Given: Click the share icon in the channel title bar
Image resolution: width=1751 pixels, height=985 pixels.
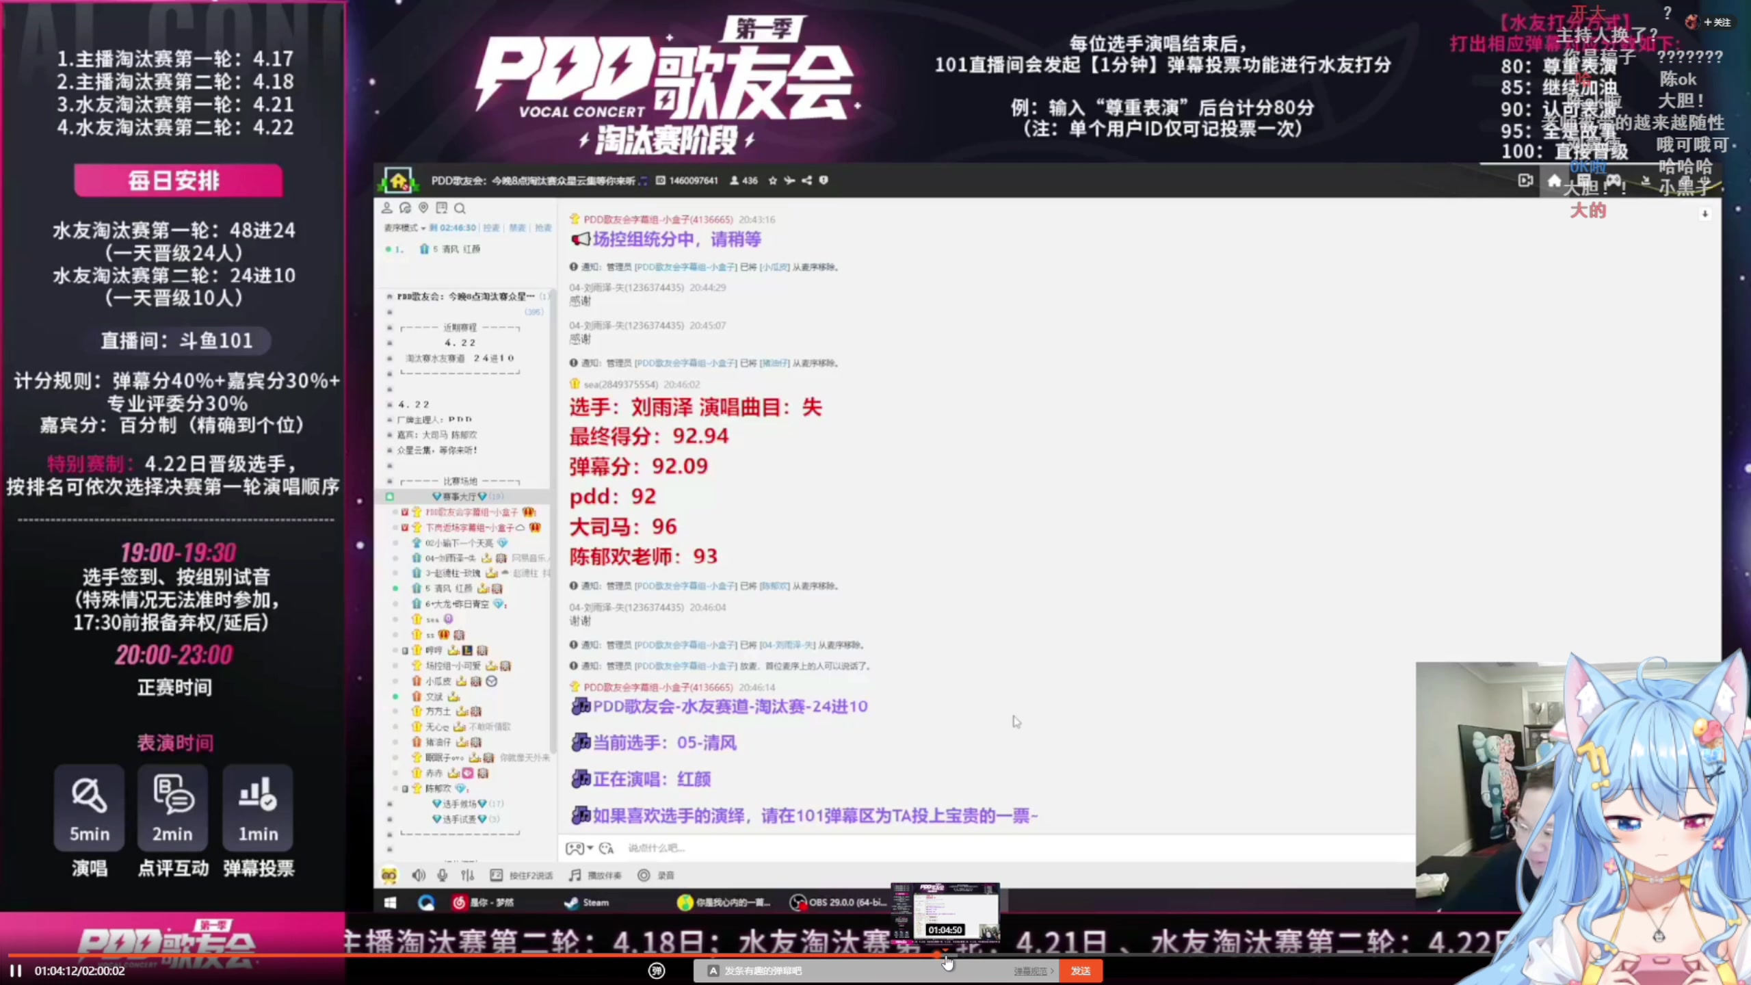Looking at the screenshot, I should pyautogui.click(x=807, y=180).
